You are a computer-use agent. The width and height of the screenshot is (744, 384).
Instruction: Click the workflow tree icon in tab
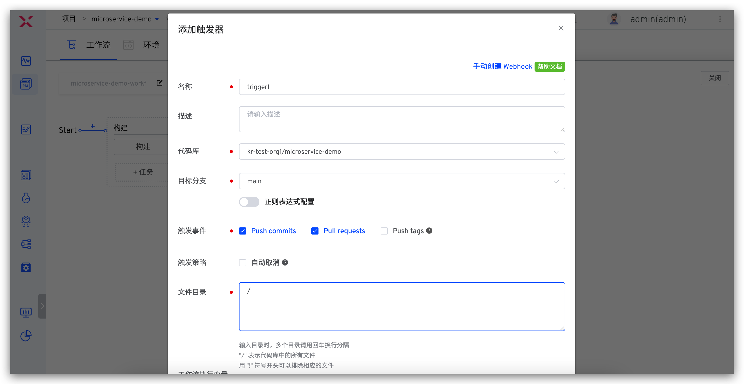(71, 45)
